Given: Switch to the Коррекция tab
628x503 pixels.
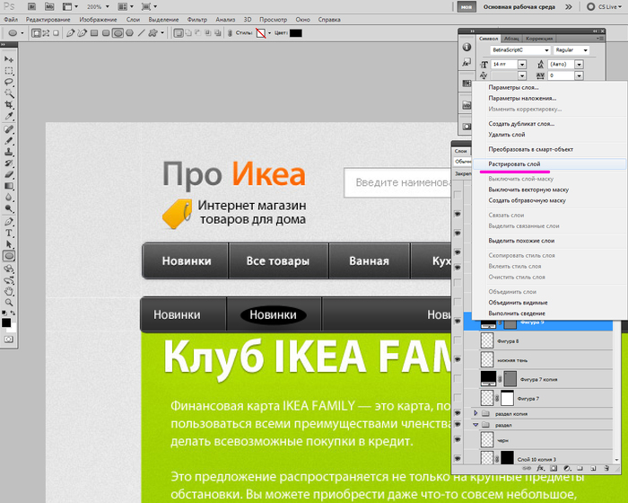Looking at the screenshot, I should [539, 39].
